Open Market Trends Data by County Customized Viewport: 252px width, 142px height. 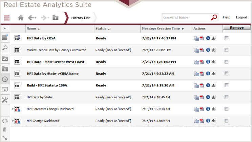tap(57, 50)
